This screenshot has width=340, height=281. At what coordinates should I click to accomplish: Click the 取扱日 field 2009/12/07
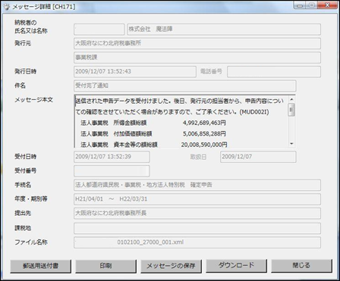(x=258, y=157)
